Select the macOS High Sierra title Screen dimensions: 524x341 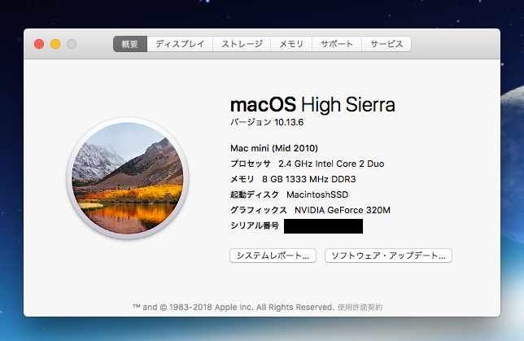(312, 105)
